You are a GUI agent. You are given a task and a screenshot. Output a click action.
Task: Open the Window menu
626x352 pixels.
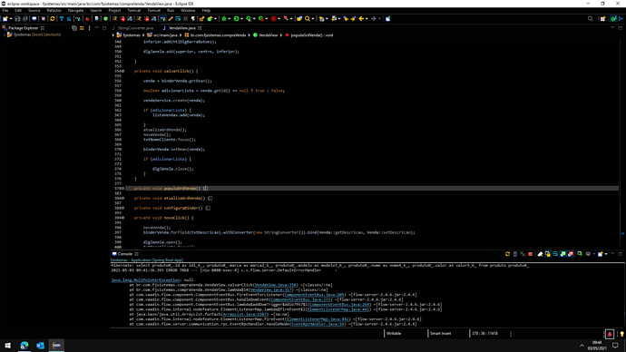click(188, 10)
